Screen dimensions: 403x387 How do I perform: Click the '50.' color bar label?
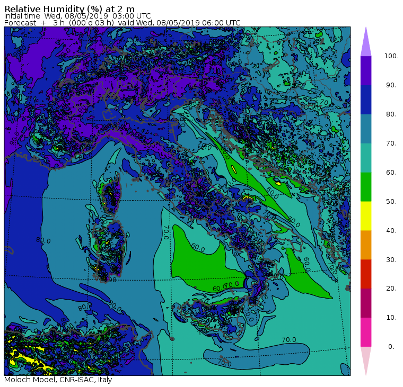[391, 202]
